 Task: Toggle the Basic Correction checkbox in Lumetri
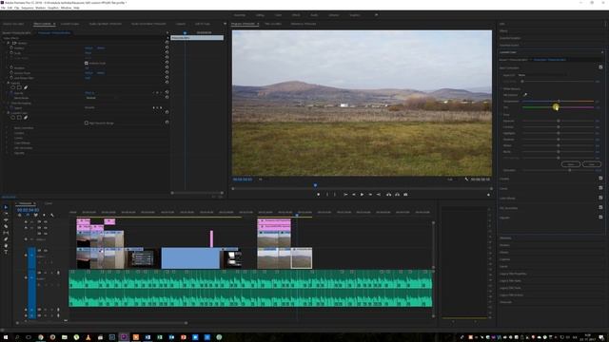point(600,67)
